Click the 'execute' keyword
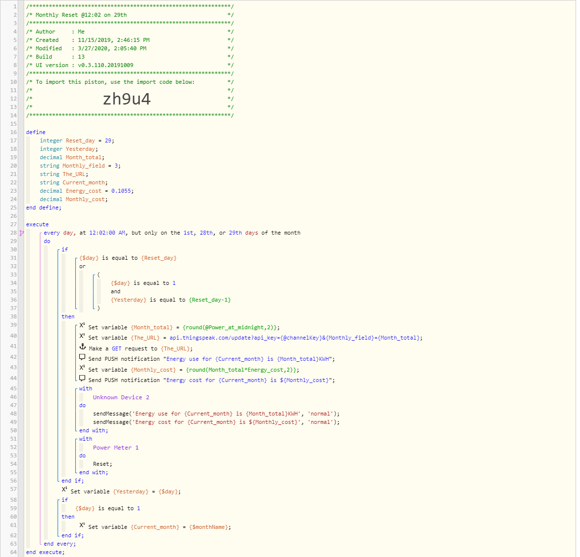This screenshot has height=557, width=580. point(37,224)
